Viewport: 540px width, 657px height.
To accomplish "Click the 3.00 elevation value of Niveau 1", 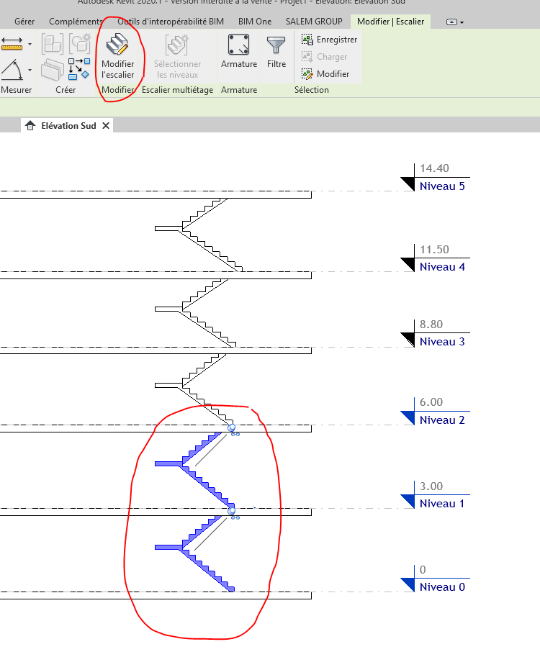I will (x=431, y=486).
